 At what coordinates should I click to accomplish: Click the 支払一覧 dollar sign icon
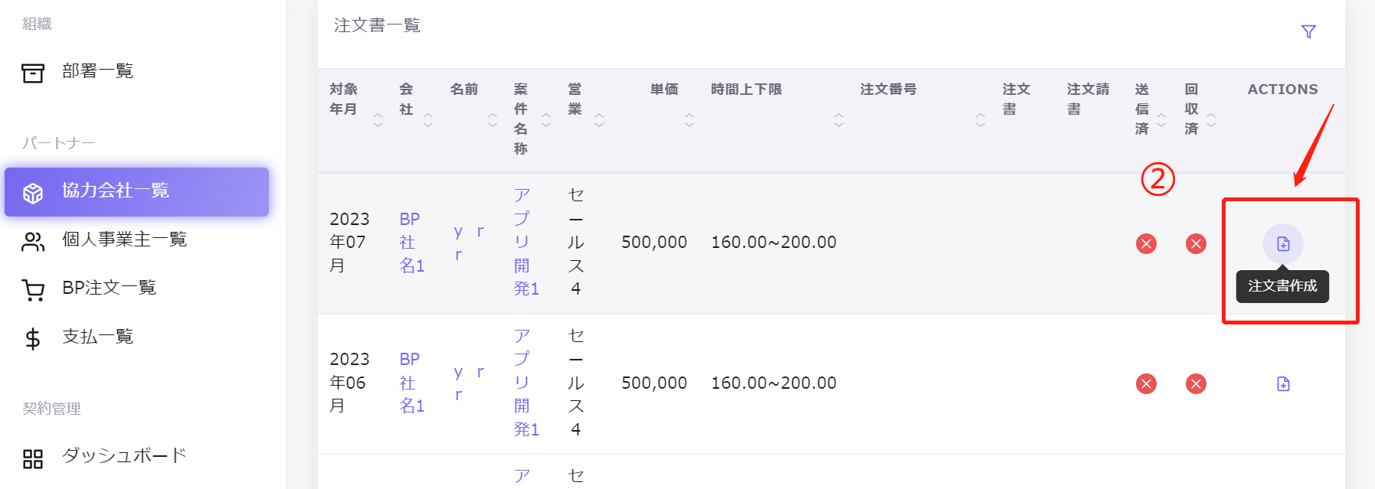tap(33, 338)
